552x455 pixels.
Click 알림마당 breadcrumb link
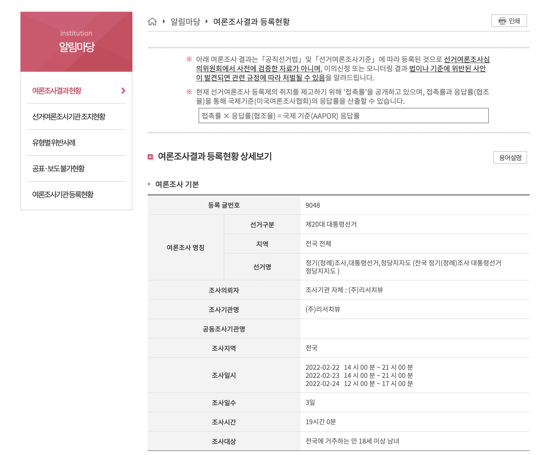[x=185, y=21]
